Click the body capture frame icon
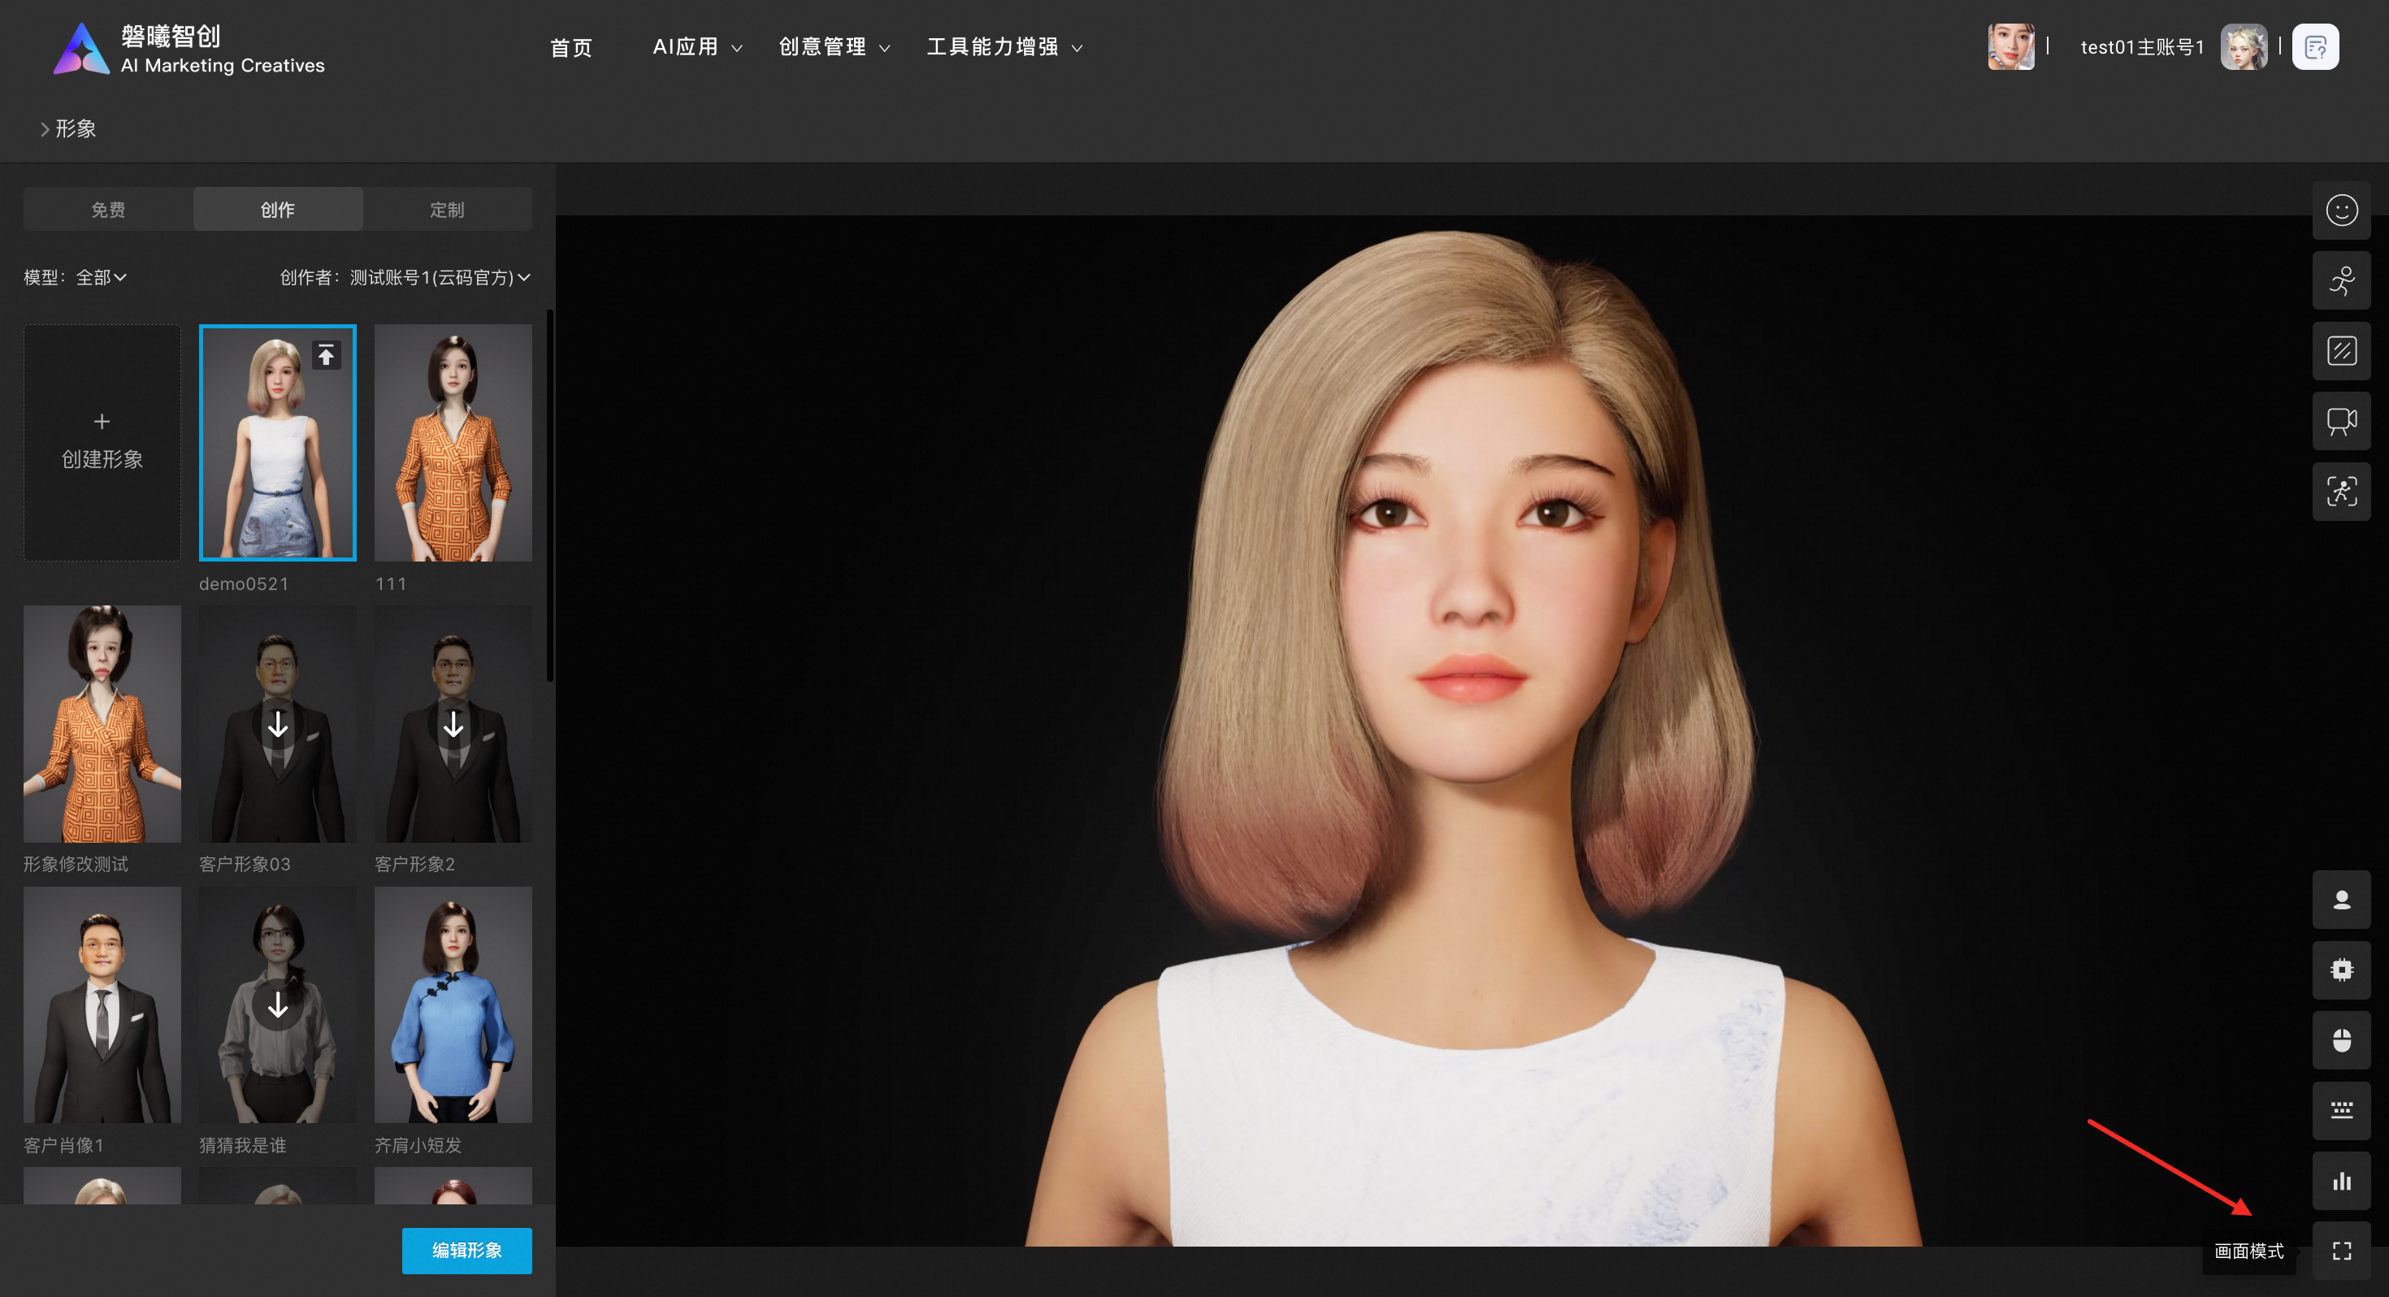Viewport: 2389px width, 1297px height. click(x=2341, y=492)
